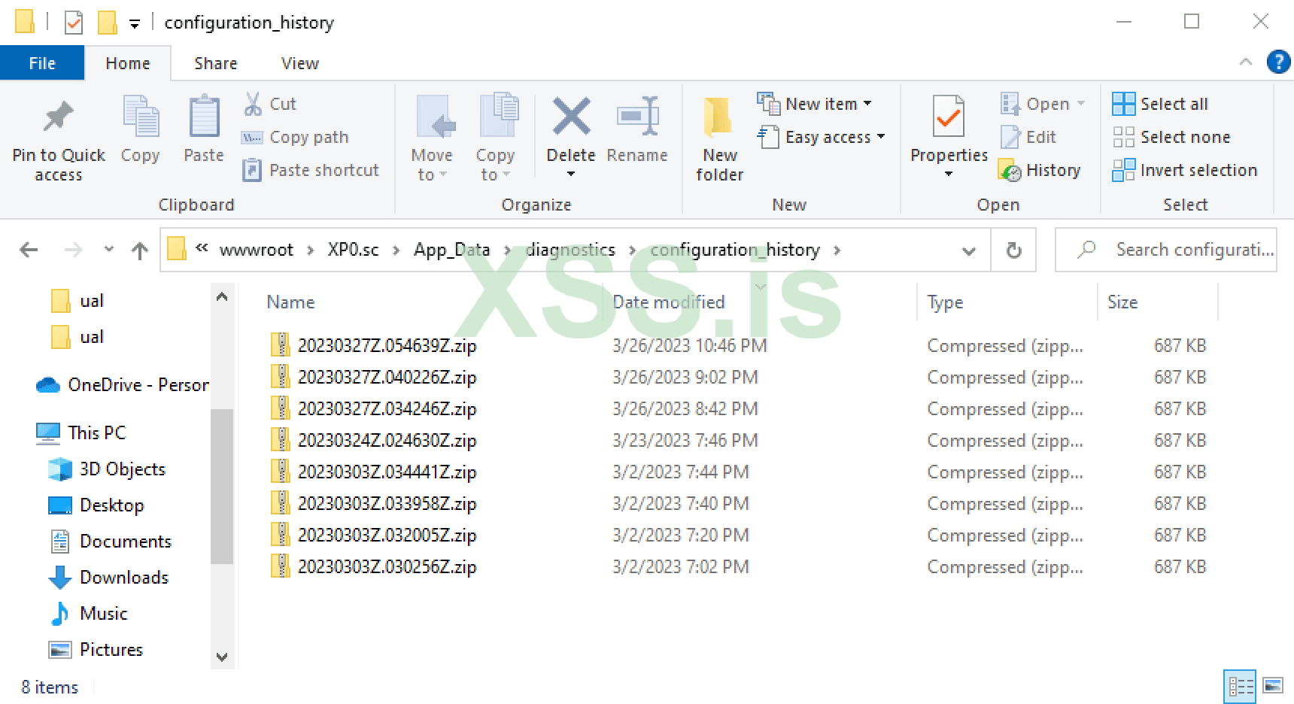
Task: Customize Quick Access Toolbar dropdown
Action: click(x=135, y=23)
